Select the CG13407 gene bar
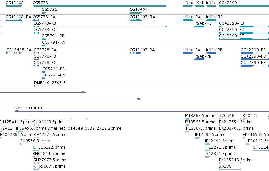The height and width of the screenshot is (171, 269). point(136,13)
